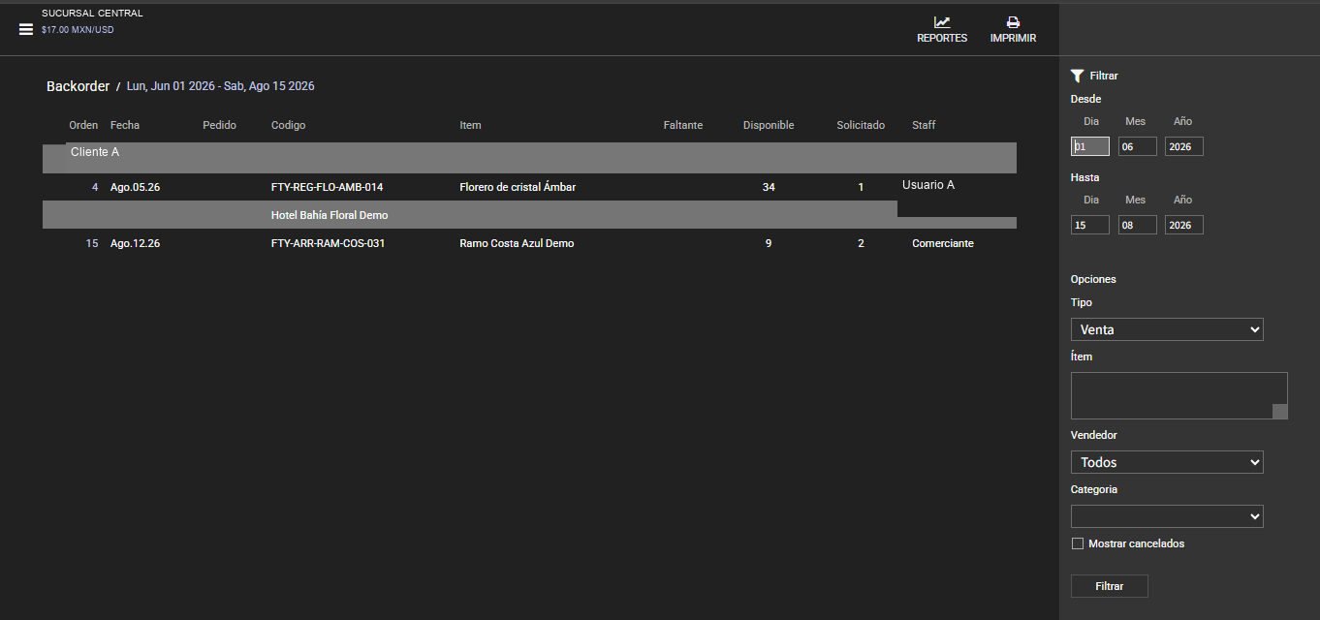Image resolution: width=1320 pixels, height=620 pixels.
Task: Click the Imprimir printer icon
Action: click(1013, 22)
